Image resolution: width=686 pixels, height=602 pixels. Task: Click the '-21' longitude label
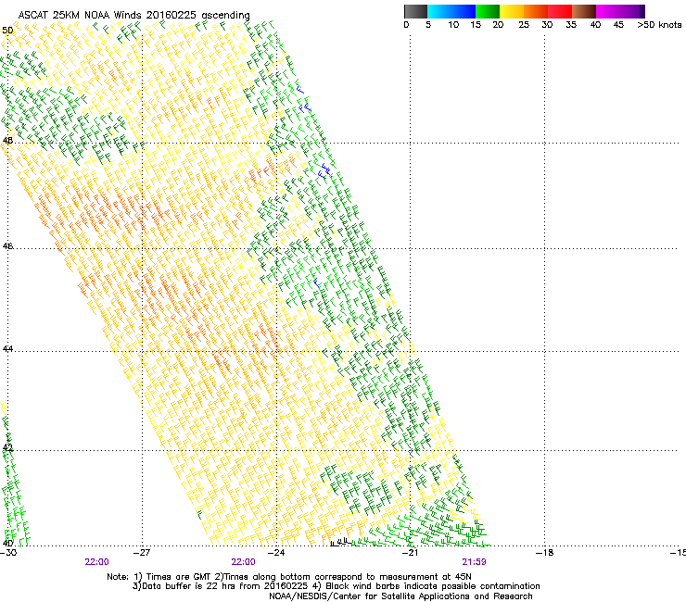pyautogui.click(x=410, y=553)
